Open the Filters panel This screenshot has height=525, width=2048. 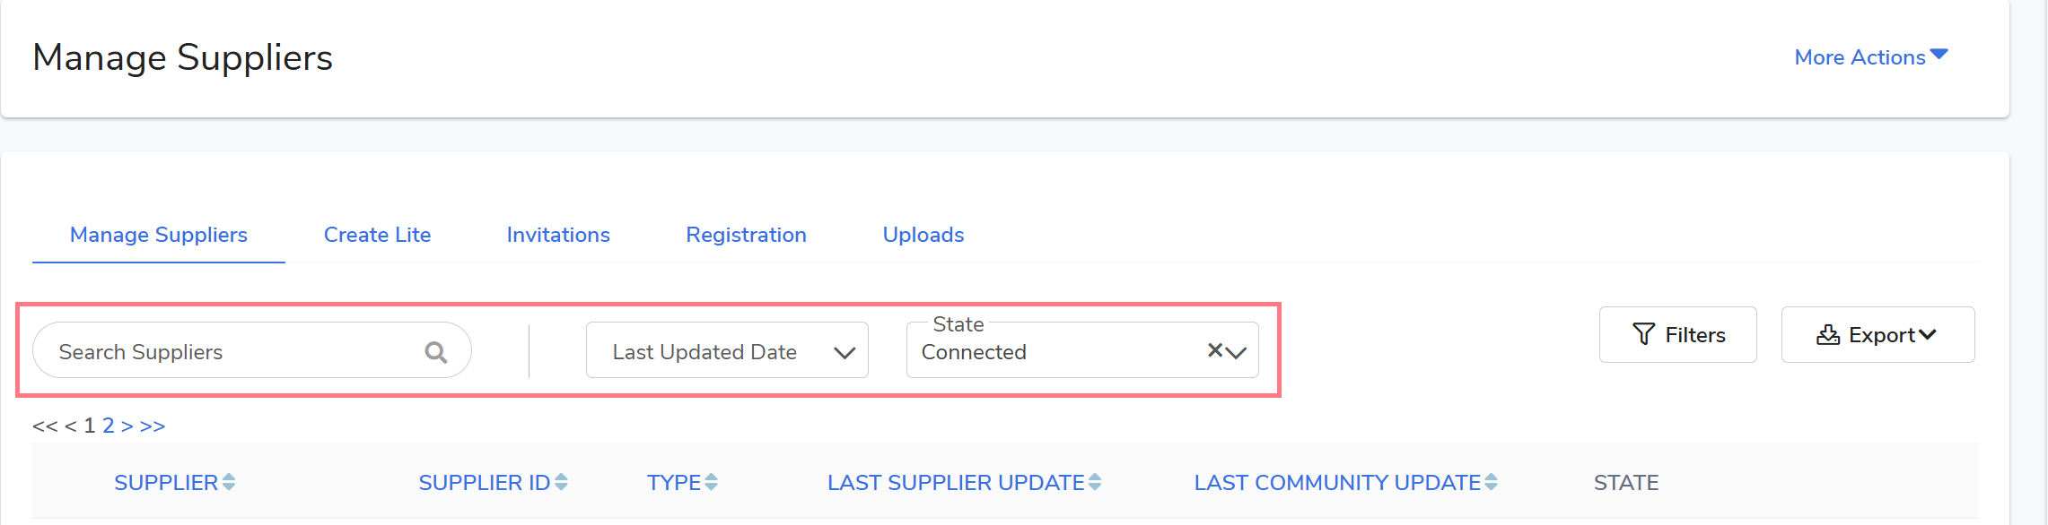coord(1677,335)
